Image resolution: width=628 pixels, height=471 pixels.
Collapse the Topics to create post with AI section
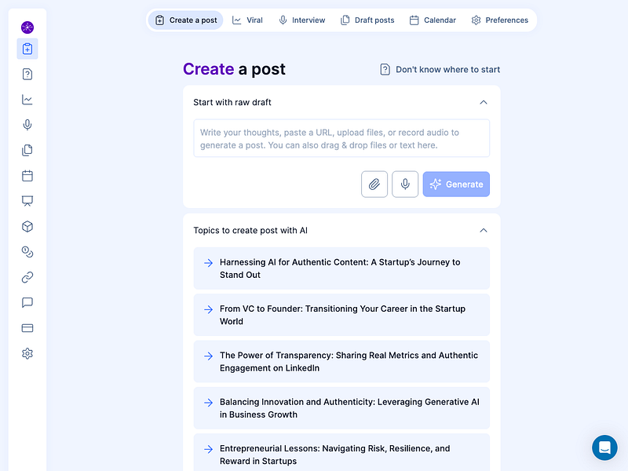coord(484,230)
